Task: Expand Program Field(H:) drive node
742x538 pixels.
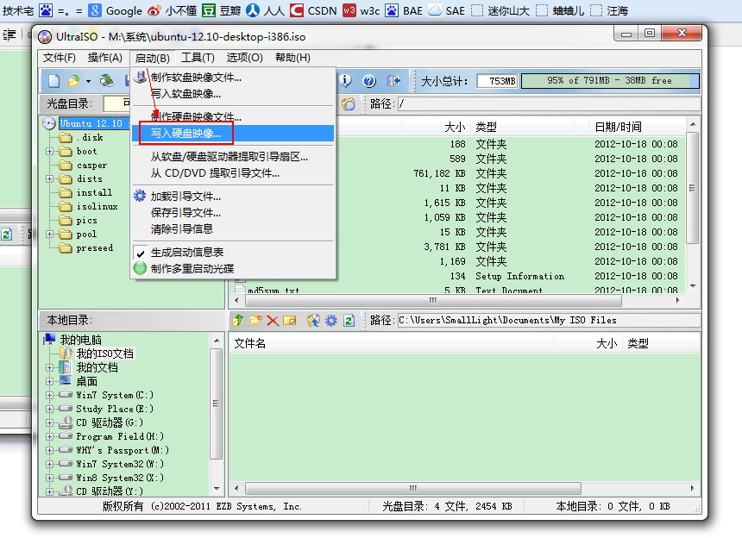Action: [x=49, y=436]
